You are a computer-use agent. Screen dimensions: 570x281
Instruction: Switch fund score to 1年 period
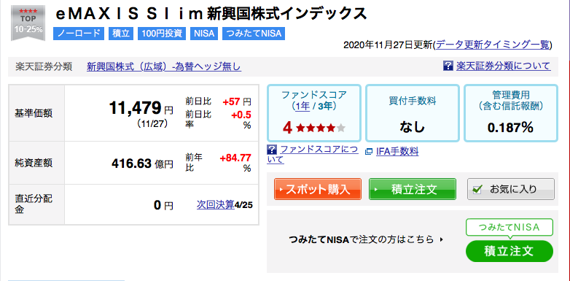point(300,107)
